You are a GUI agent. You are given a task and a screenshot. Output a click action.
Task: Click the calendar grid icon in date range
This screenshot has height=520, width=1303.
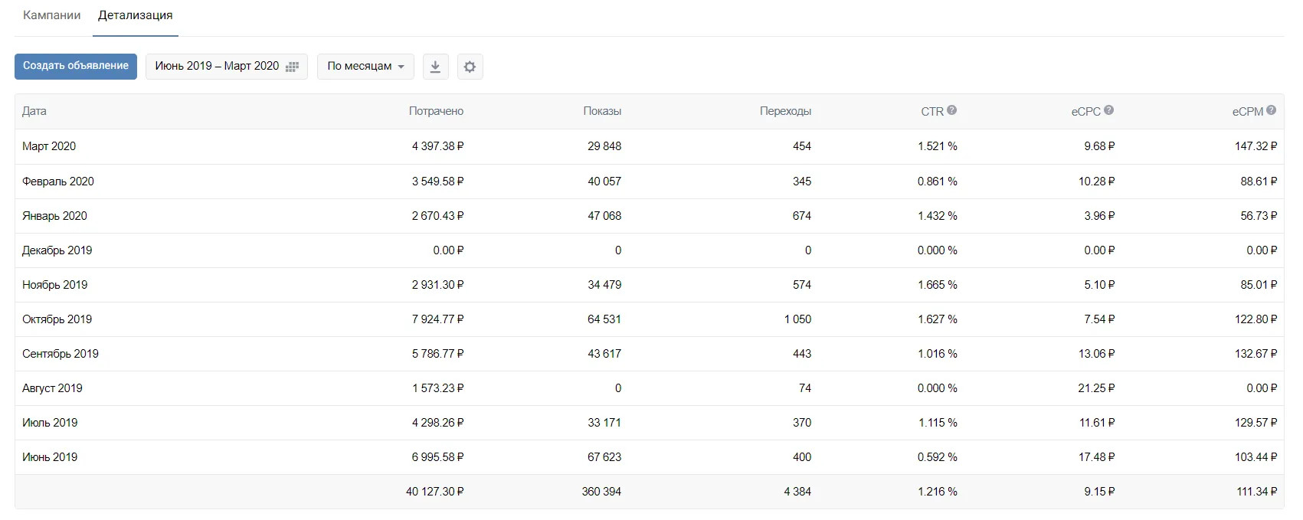coord(292,67)
